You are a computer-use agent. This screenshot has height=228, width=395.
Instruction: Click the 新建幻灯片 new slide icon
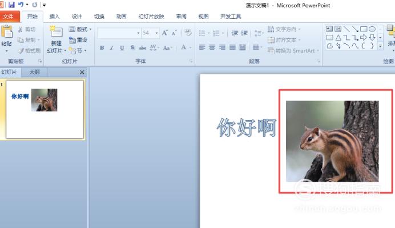pyautogui.click(x=56, y=32)
